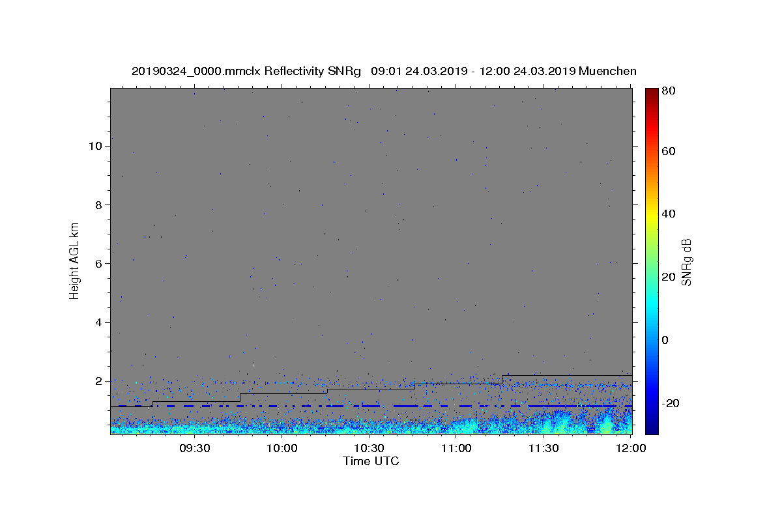Viewport: 782px width, 521px height.
Task: Click the 09:30 time tick label
Action: tap(195, 449)
